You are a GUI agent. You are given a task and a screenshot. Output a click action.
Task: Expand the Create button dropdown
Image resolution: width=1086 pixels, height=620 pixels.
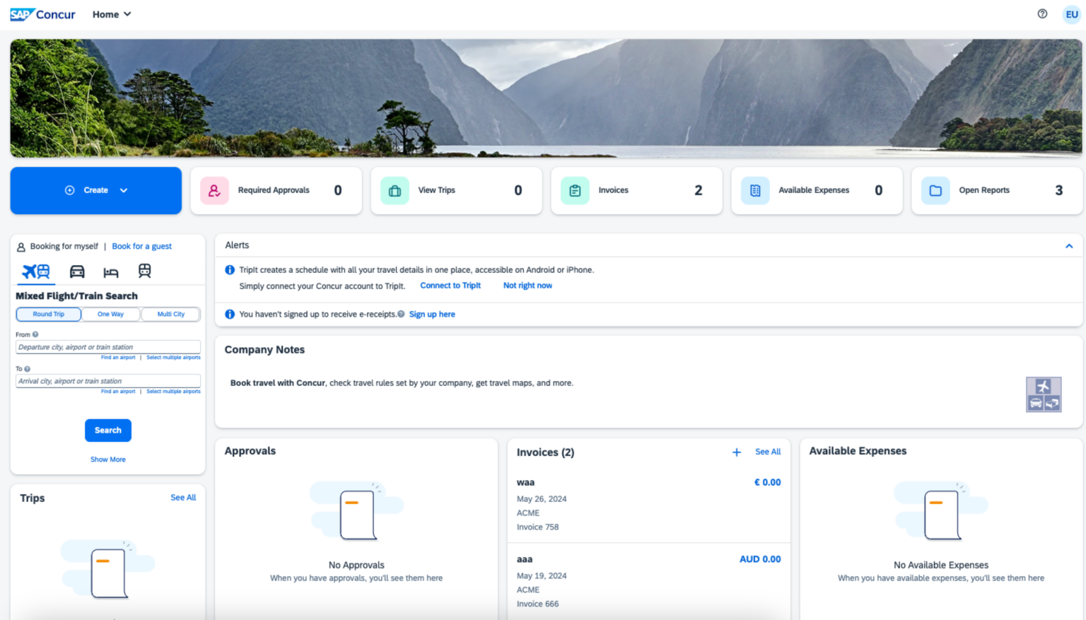[124, 190]
